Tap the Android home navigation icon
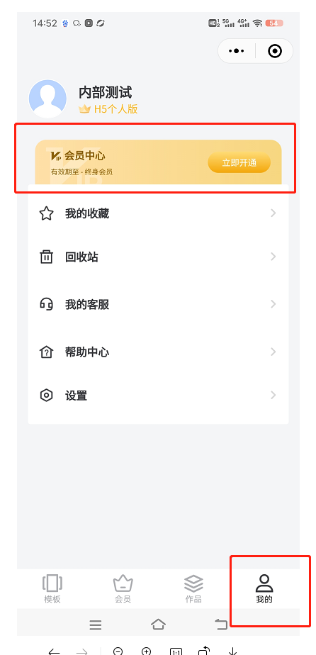Viewport: 316px width, 655px height. [158, 625]
